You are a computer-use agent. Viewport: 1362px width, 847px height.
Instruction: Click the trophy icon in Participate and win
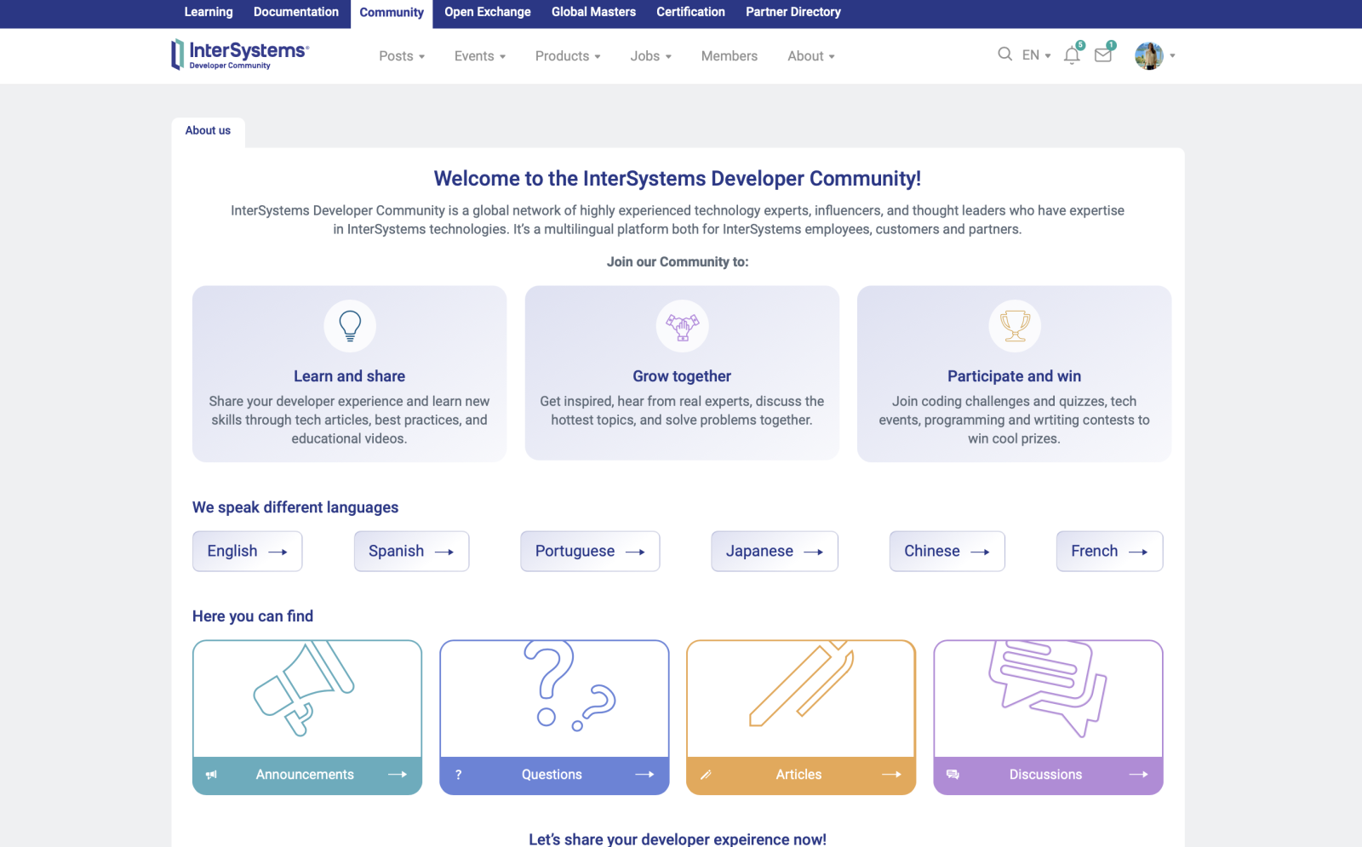1015,325
